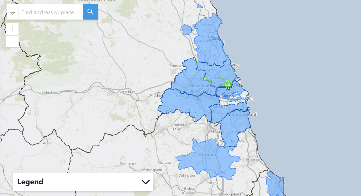Click the blue search magnifier button

[x=91, y=12]
